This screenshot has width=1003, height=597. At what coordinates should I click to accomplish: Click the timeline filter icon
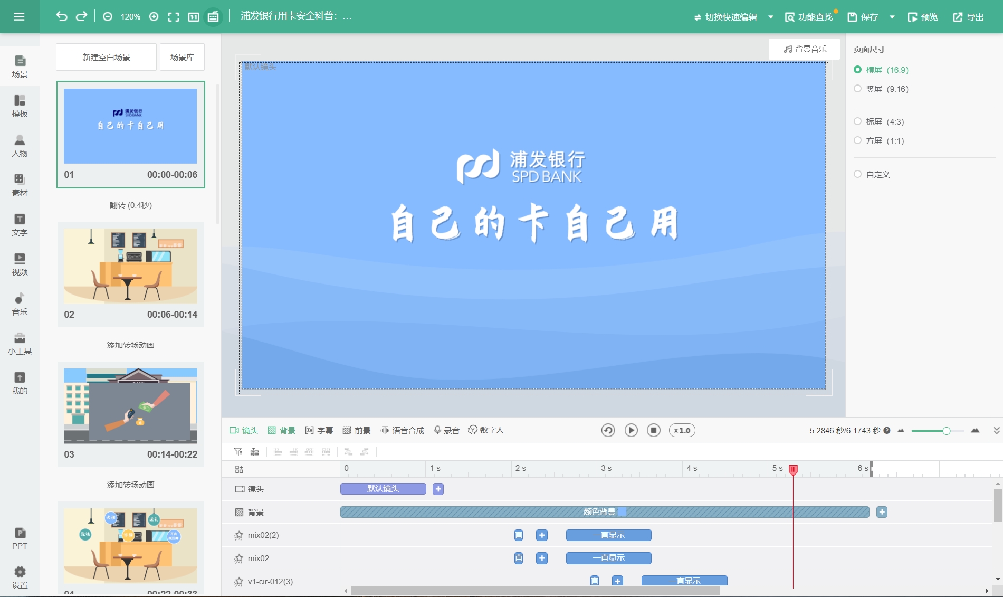pos(238,451)
